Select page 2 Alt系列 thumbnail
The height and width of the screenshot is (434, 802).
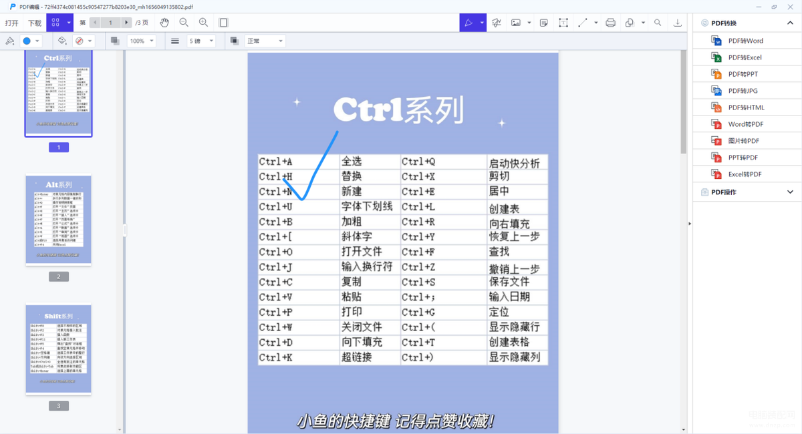(59, 220)
